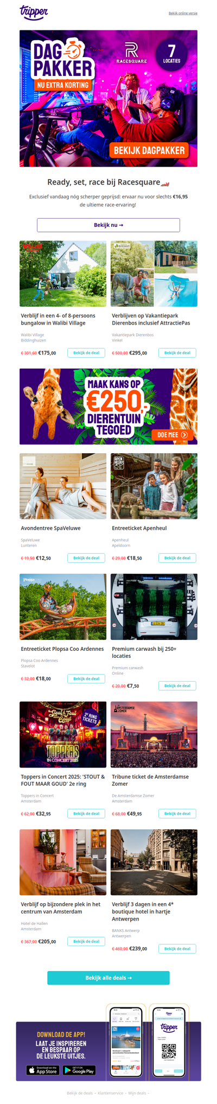Click the App Store download badge
This screenshot has height=1104, width=217.
[43, 1070]
